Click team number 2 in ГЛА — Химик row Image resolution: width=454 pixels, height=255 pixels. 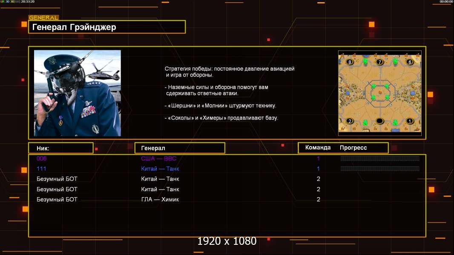point(318,200)
